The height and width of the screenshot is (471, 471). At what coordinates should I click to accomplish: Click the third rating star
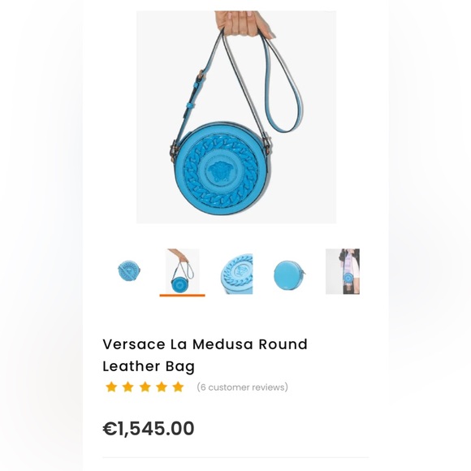pos(145,387)
